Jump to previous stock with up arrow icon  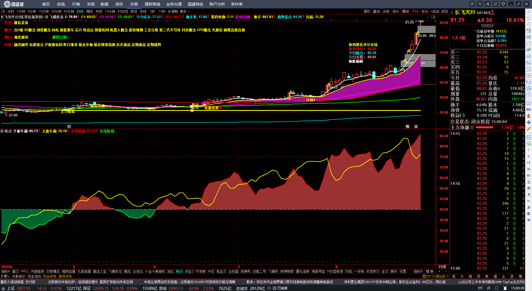pos(529,18)
